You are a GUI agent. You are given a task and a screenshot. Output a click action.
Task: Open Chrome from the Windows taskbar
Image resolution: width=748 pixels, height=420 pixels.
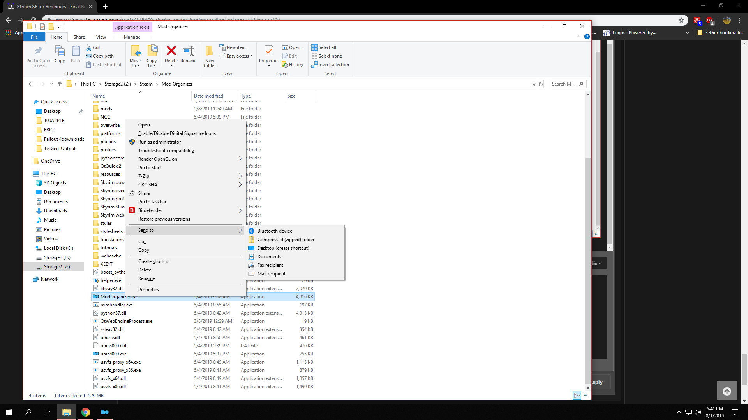point(86,412)
